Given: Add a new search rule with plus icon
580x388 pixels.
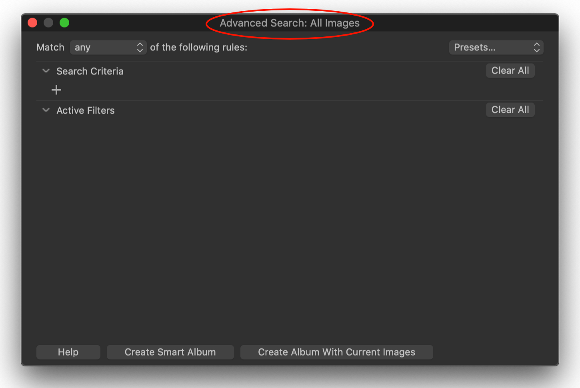Looking at the screenshot, I should click(x=56, y=90).
